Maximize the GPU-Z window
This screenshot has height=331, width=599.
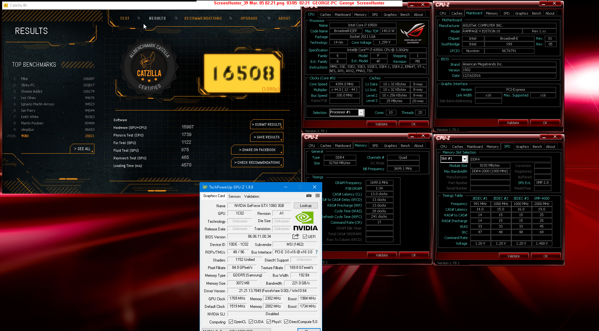click(300, 187)
